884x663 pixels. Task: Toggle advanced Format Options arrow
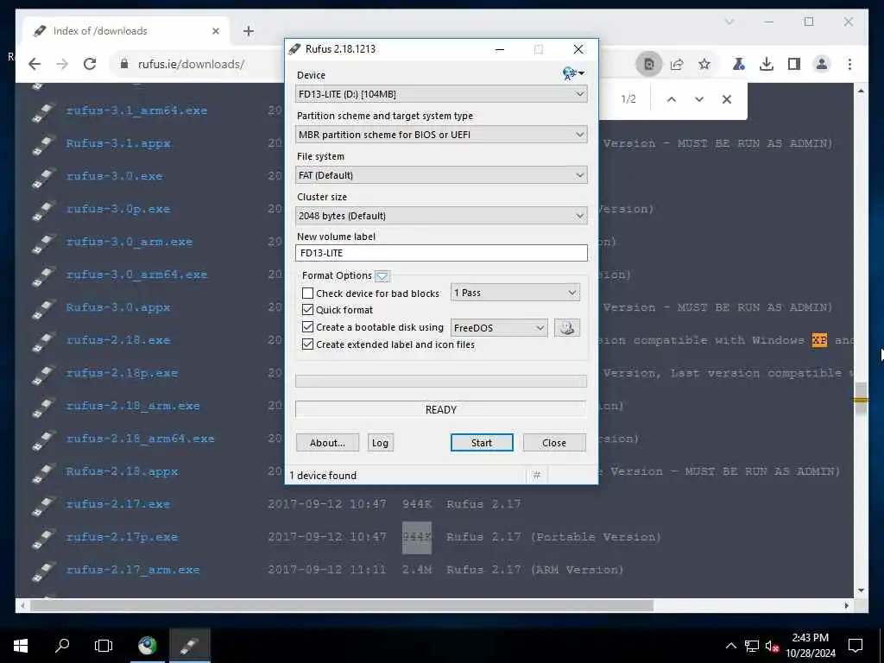click(x=382, y=275)
